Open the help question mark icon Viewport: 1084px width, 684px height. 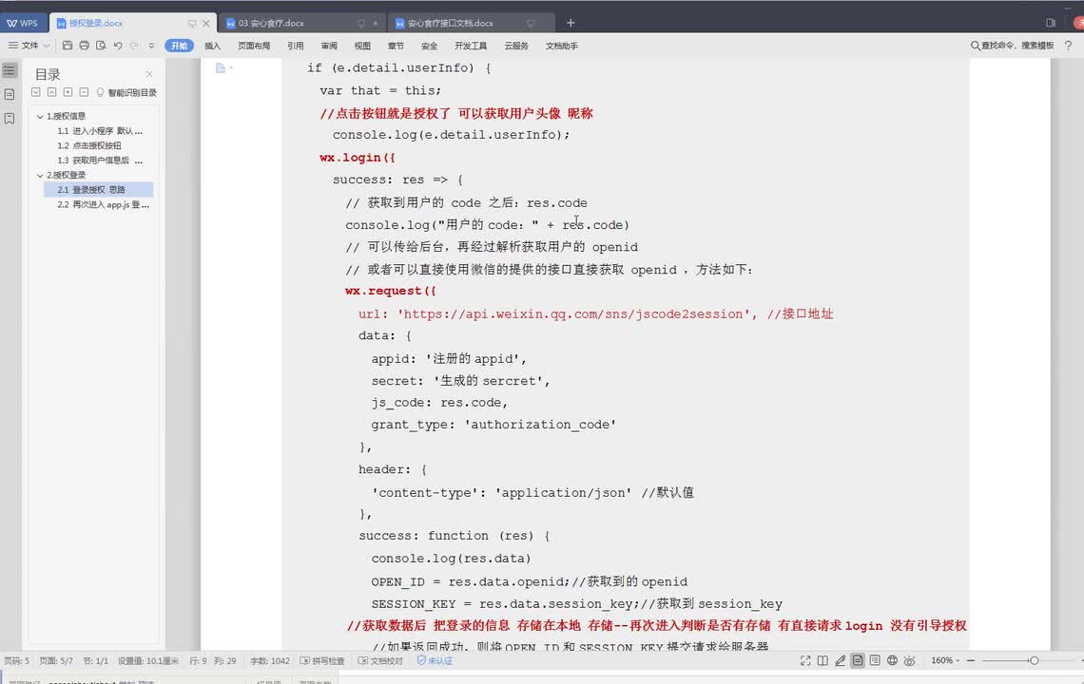(1068, 46)
